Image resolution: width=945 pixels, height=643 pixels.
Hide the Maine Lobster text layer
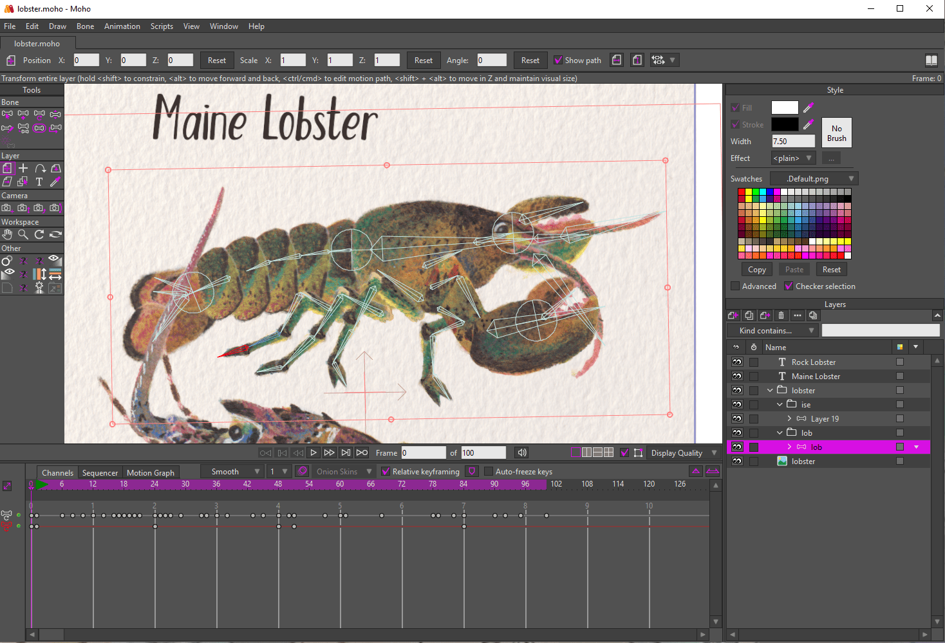pos(737,377)
